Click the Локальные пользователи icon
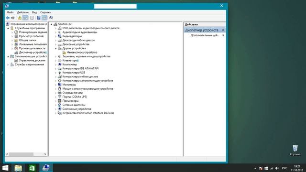This screenshot has height=172, width=306. (16, 44)
